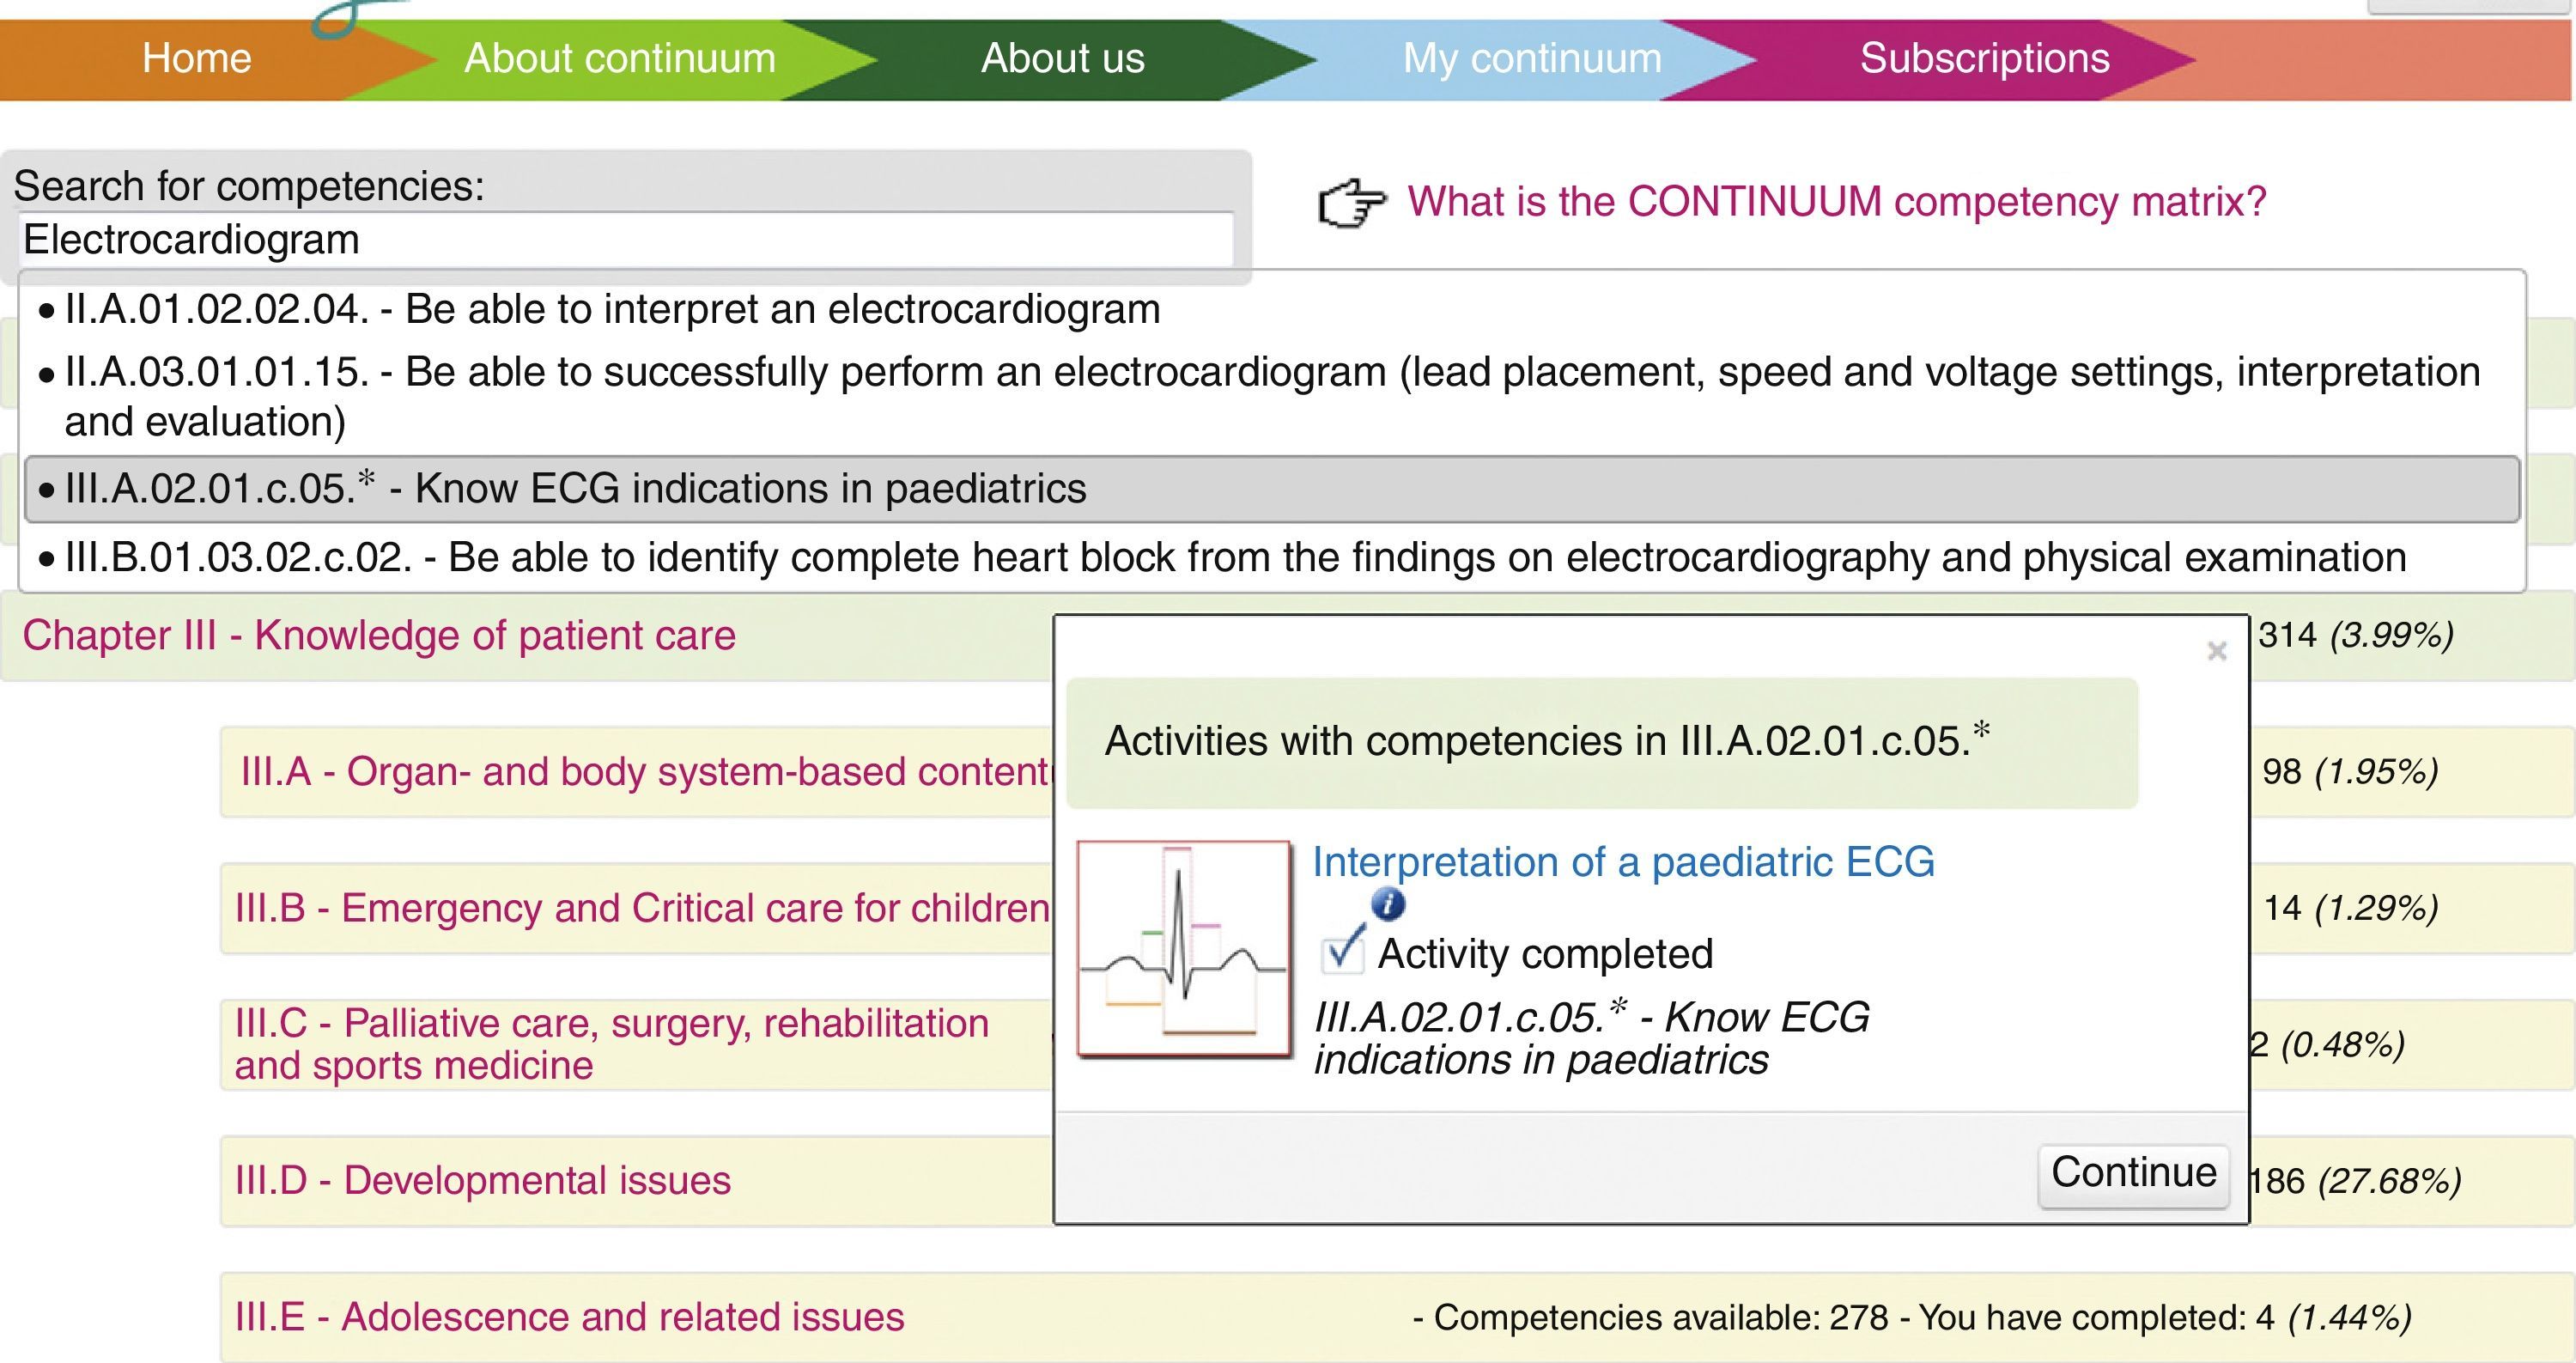Open Interpretation of a paediatric ECG link
The image size is (2576, 1363).
pos(1622,862)
